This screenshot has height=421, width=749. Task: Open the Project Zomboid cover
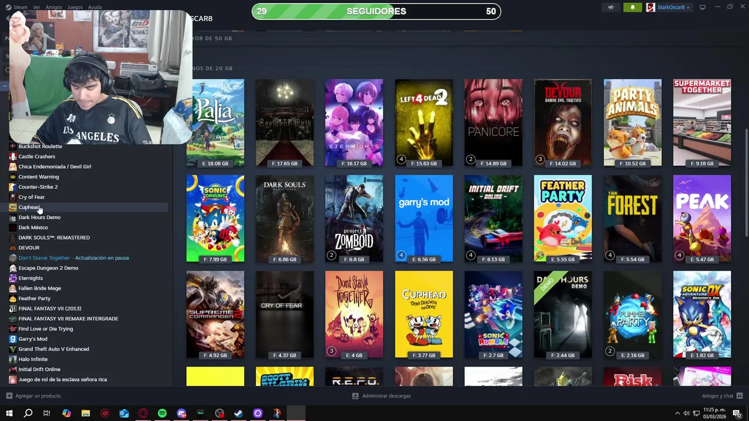pyautogui.click(x=354, y=219)
